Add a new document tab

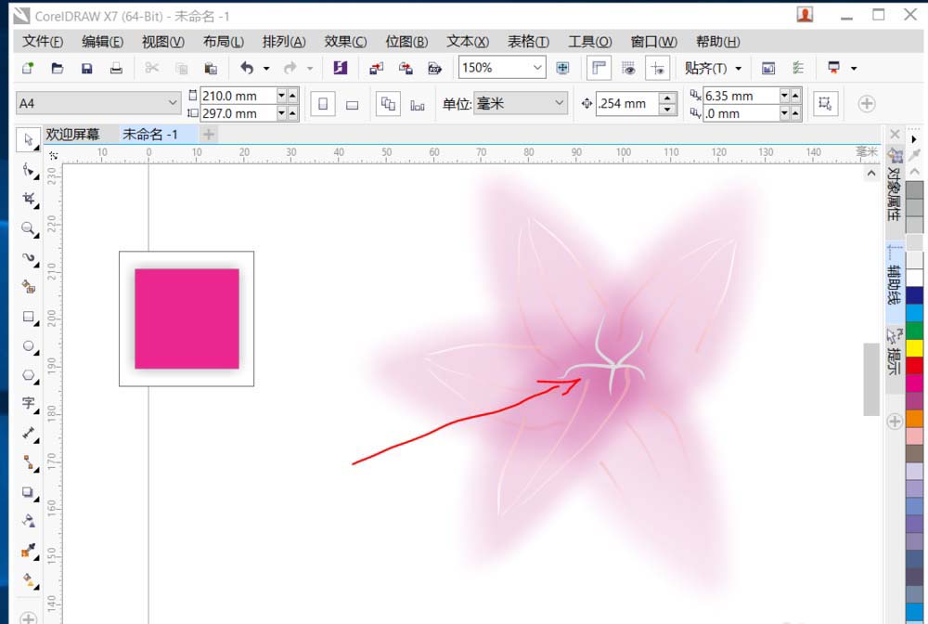(208, 135)
